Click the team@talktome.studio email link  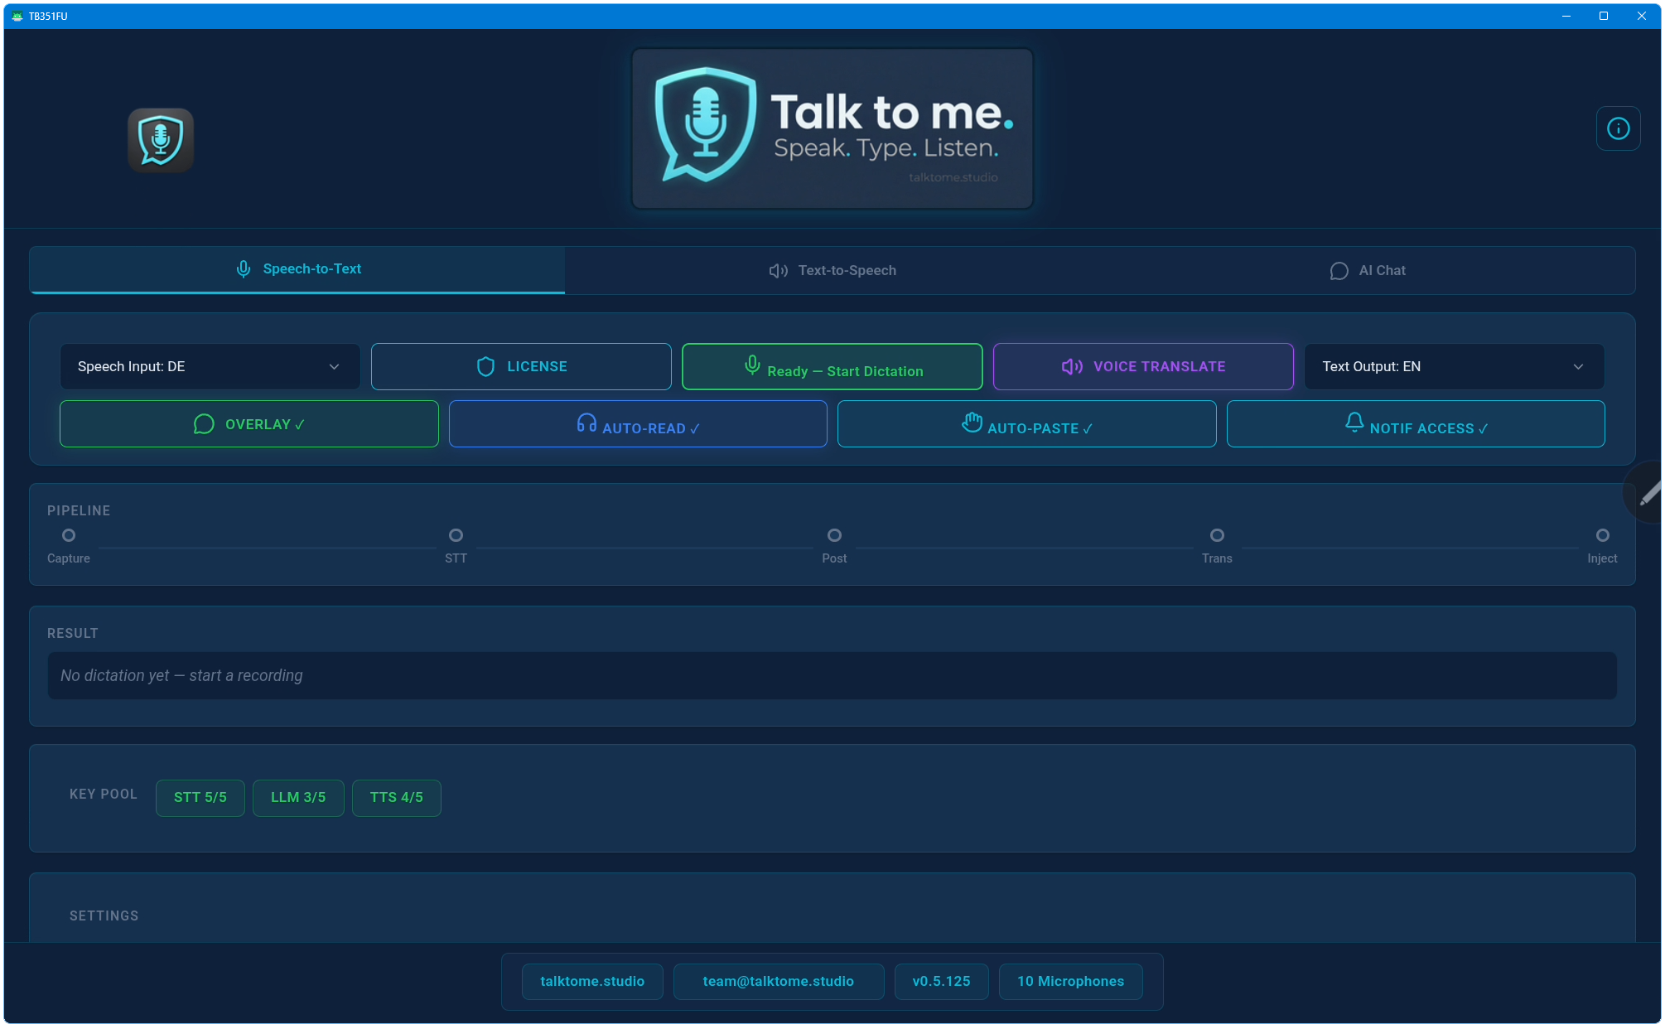click(x=779, y=981)
